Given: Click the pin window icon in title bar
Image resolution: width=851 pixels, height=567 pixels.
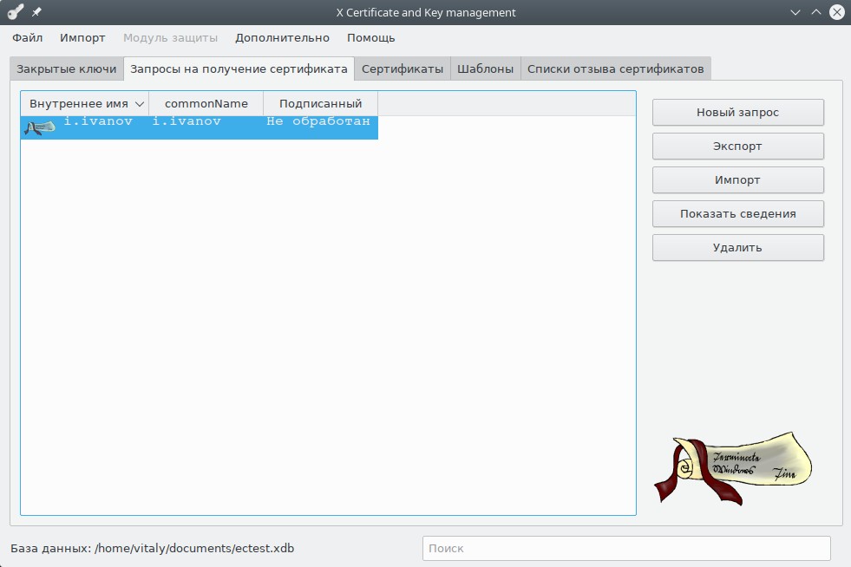Looking at the screenshot, I should tap(36, 12).
